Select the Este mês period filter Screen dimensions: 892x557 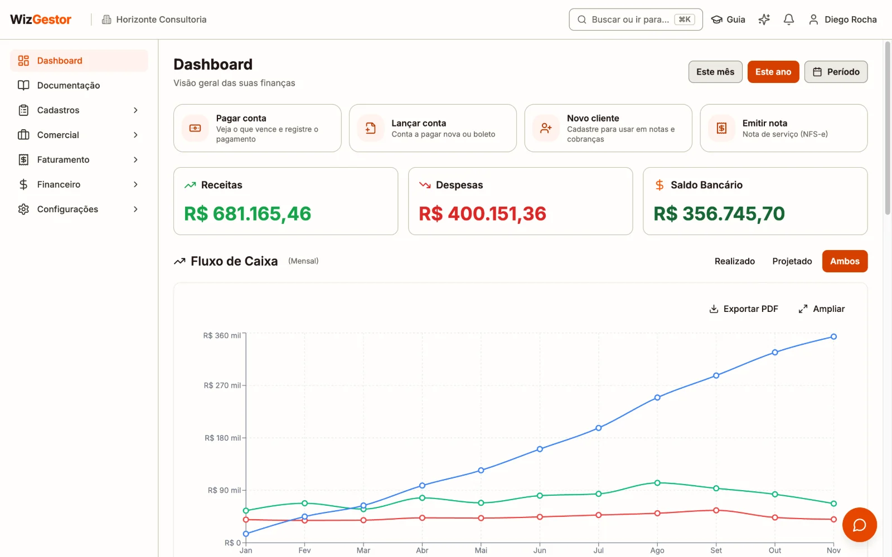pyautogui.click(x=715, y=72)
